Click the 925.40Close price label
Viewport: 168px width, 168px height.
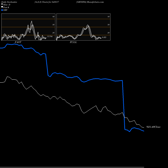point(154,127)
